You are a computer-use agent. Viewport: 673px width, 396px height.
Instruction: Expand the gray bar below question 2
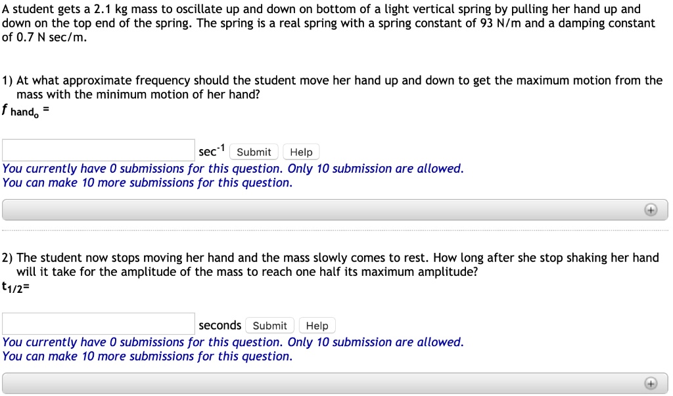pyautogui.click(x=329, y=384)
